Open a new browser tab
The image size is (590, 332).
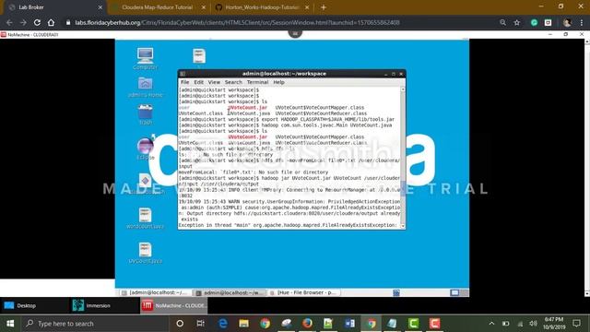(324, 7)
